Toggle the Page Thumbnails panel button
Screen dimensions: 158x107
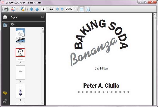point(5,25)
